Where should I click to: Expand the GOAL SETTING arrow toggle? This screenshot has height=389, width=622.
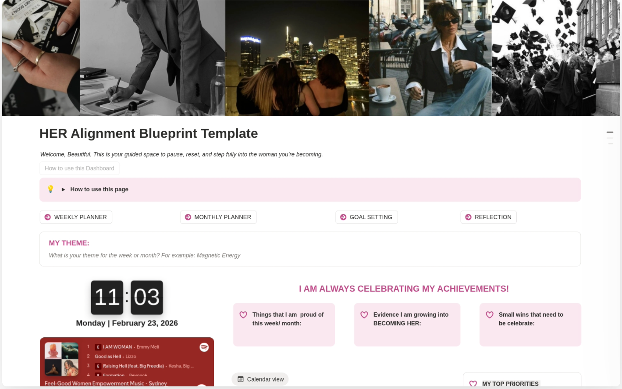(343, 217)
